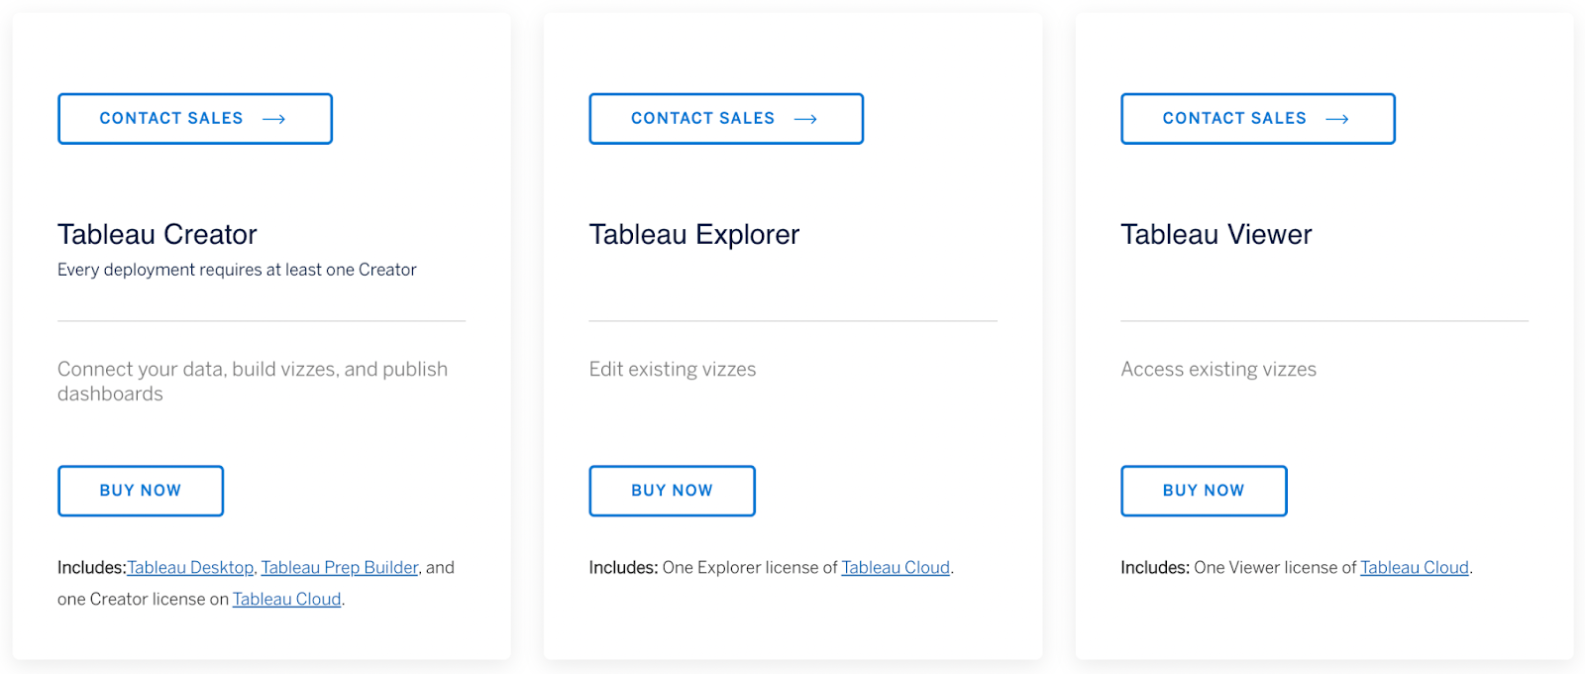Click the arrow icon in Tableau Creator's Contact Sales button
This screenshot has width=1585, height=674.
[x=276, y=118]
